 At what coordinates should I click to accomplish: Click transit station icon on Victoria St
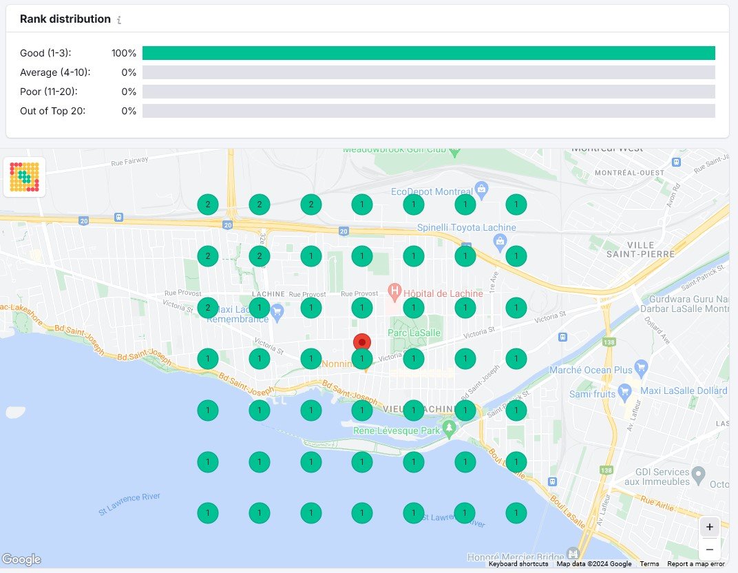(x=562, y=337)
